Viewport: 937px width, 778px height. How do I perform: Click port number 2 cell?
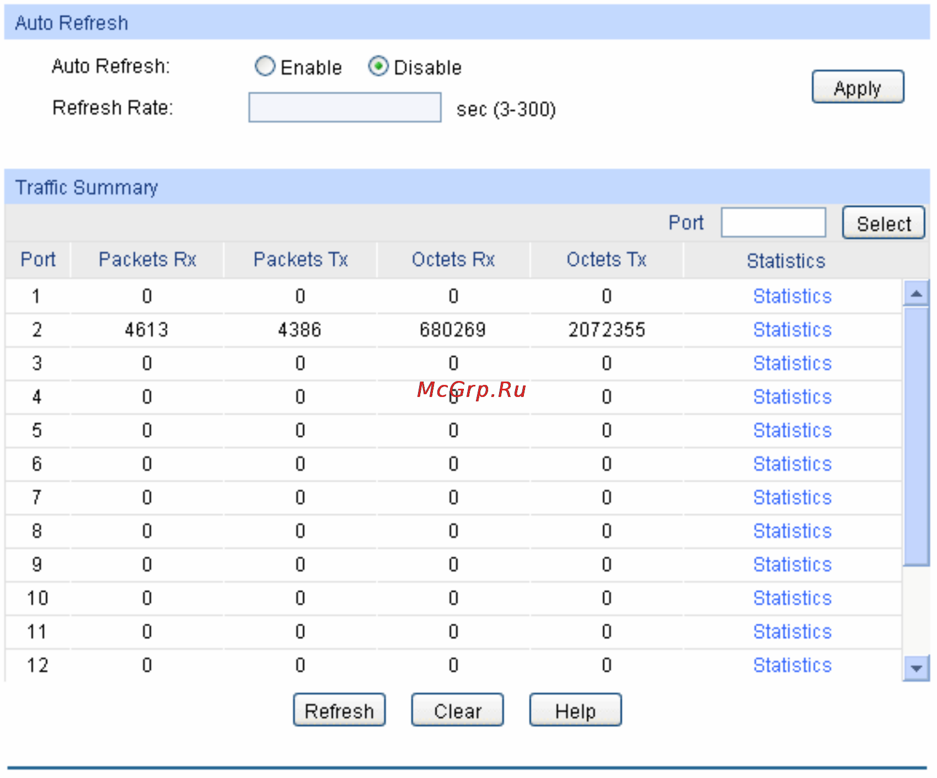[x=37, y=330]
